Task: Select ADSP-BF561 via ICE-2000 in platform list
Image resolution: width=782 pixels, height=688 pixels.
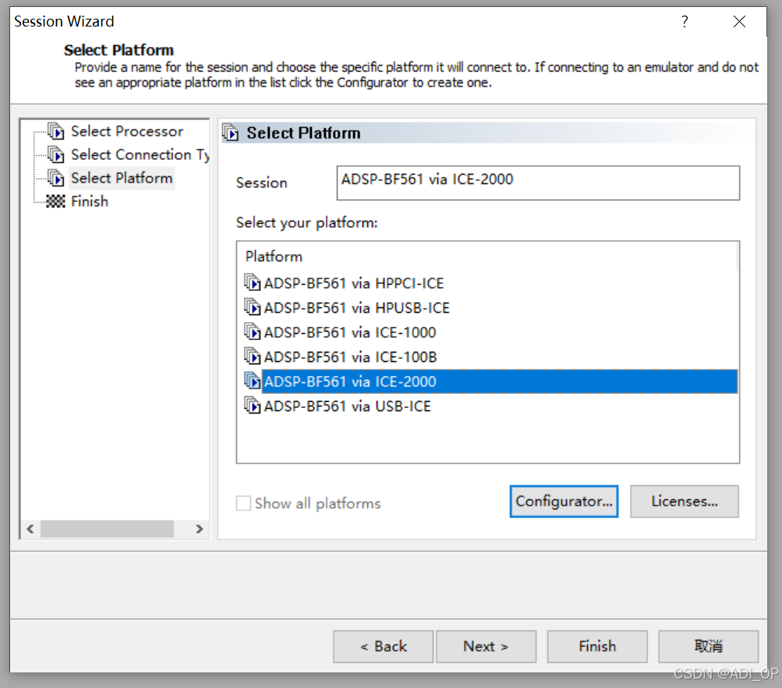Action: point(500,381)
